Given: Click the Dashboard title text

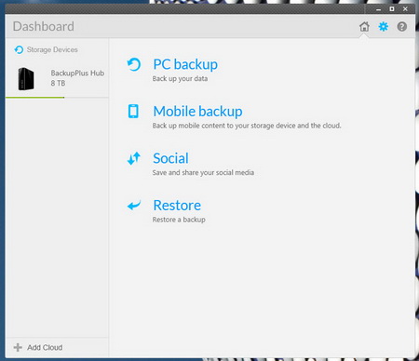Looking at the screenshot, I should coord(44,26).
